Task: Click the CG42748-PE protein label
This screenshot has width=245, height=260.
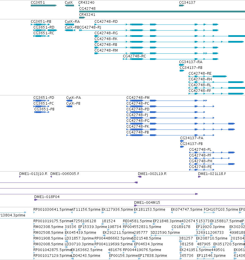Action: [x=200, y=167]
